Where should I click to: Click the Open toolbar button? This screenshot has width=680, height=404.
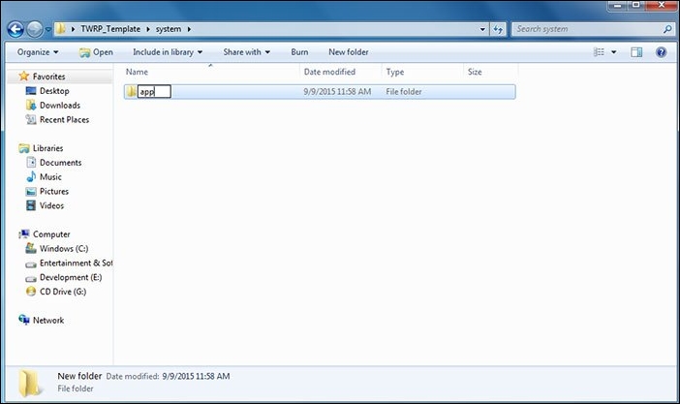pos(96,52)
